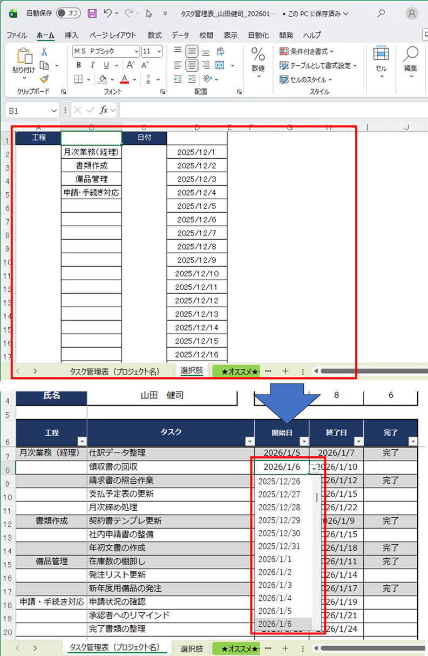Open the ファイル menu tab
This screenshot has height=656, width=428.
(17, 35)
